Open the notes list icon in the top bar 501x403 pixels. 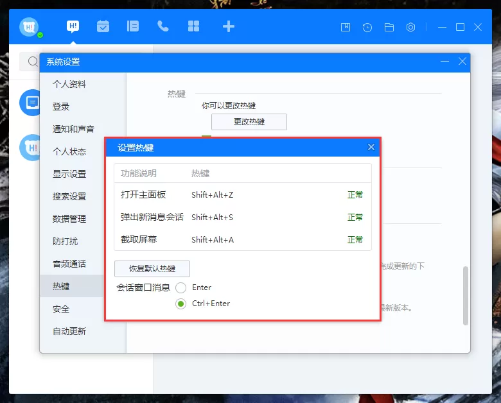[132, 26]
